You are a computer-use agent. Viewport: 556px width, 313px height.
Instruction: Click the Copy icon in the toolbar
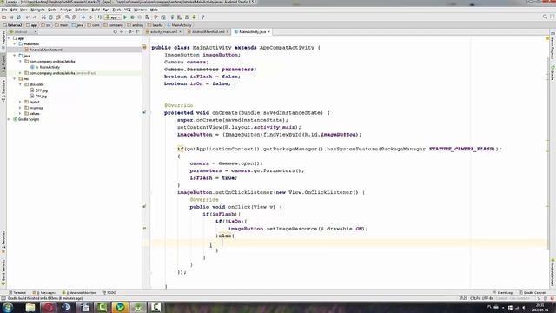[x=50, y=17]
